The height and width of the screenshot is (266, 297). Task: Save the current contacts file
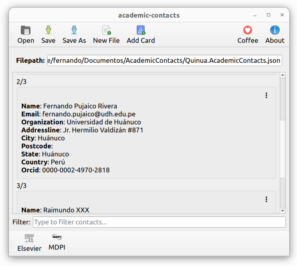[48, 34]
